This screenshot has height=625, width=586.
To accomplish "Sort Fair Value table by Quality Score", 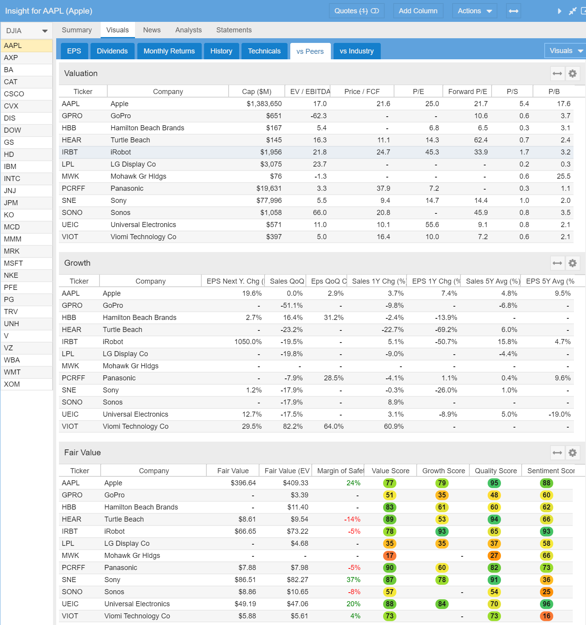I will [495, 471].
